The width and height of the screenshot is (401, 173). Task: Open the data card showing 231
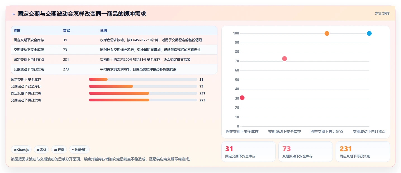pos(363,152)
